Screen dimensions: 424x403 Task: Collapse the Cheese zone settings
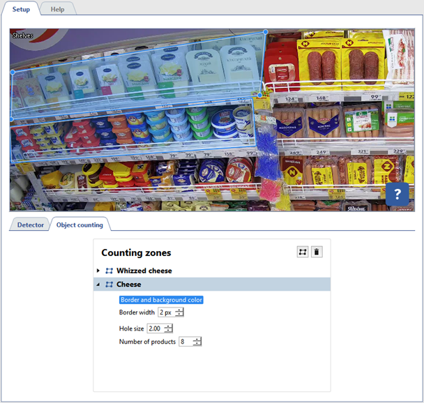[x=98, y=284]
